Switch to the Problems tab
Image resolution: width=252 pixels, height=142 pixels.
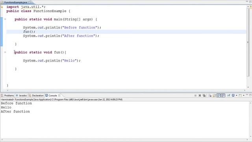pyautogui.click(x=7, y=95)
